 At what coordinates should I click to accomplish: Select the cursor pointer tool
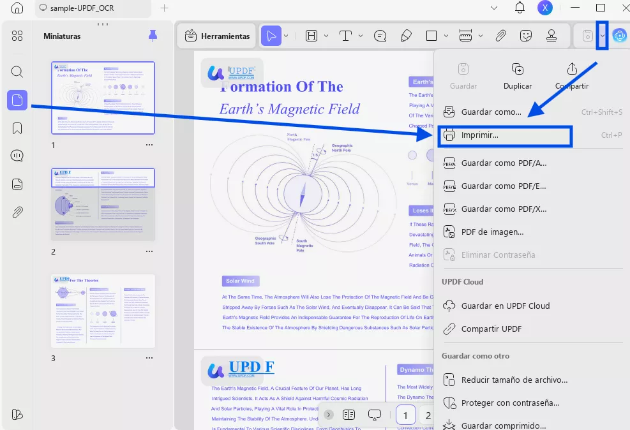coord(271,36)
